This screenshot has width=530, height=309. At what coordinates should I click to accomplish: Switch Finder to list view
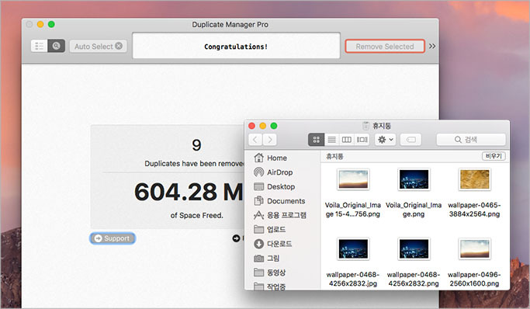[331, 140]
